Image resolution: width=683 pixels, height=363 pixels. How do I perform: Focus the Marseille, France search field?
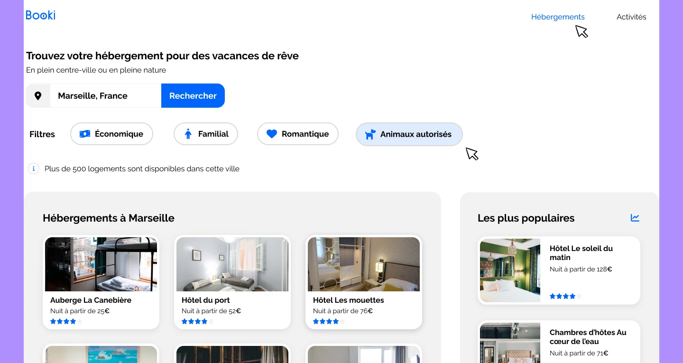coord(106,96)
